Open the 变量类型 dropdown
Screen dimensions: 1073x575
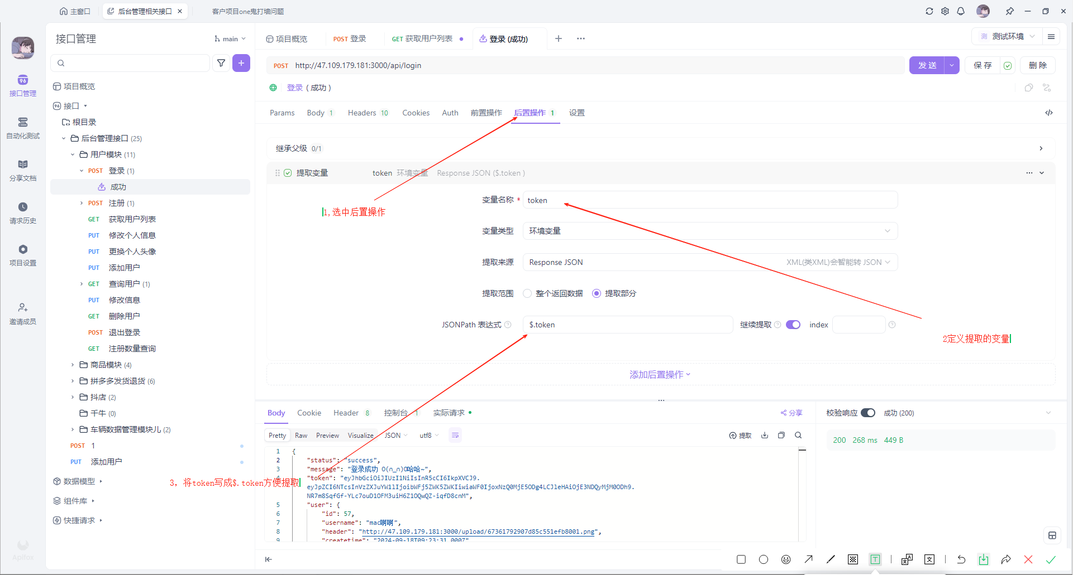coord(710,231)
